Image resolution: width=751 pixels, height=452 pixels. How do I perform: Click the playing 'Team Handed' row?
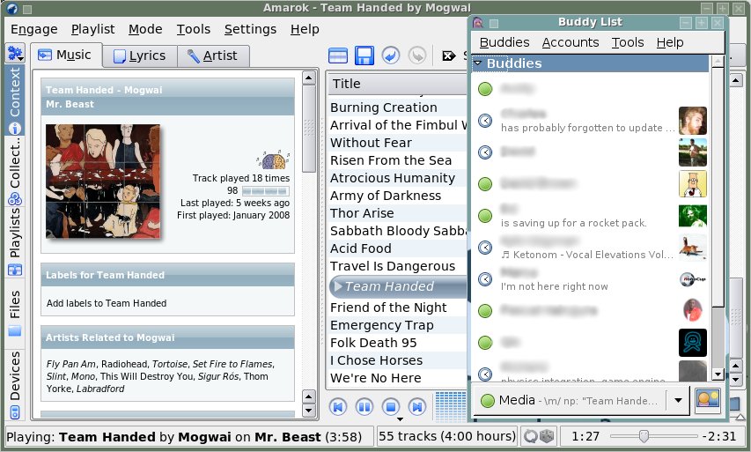397,286
